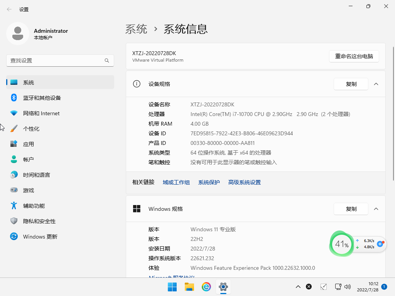395x296 pixels.
Task: Open File Explorer from the taskbar
Action: point(189,287)
